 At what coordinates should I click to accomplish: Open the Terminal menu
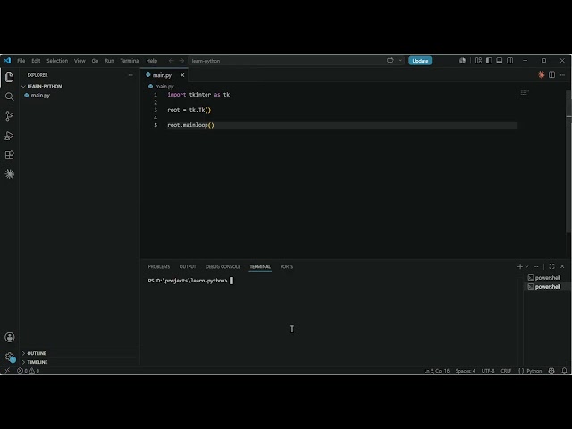[x=130, y=61]
